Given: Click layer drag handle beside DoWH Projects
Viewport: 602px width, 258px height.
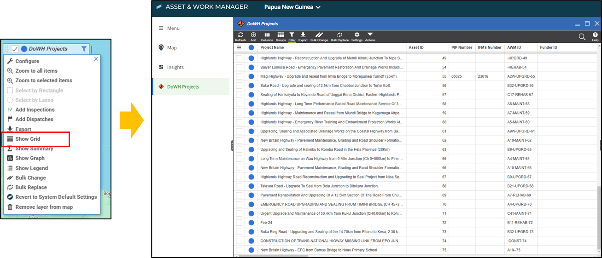Looking at the screenshot, I should tap(7, 49).
